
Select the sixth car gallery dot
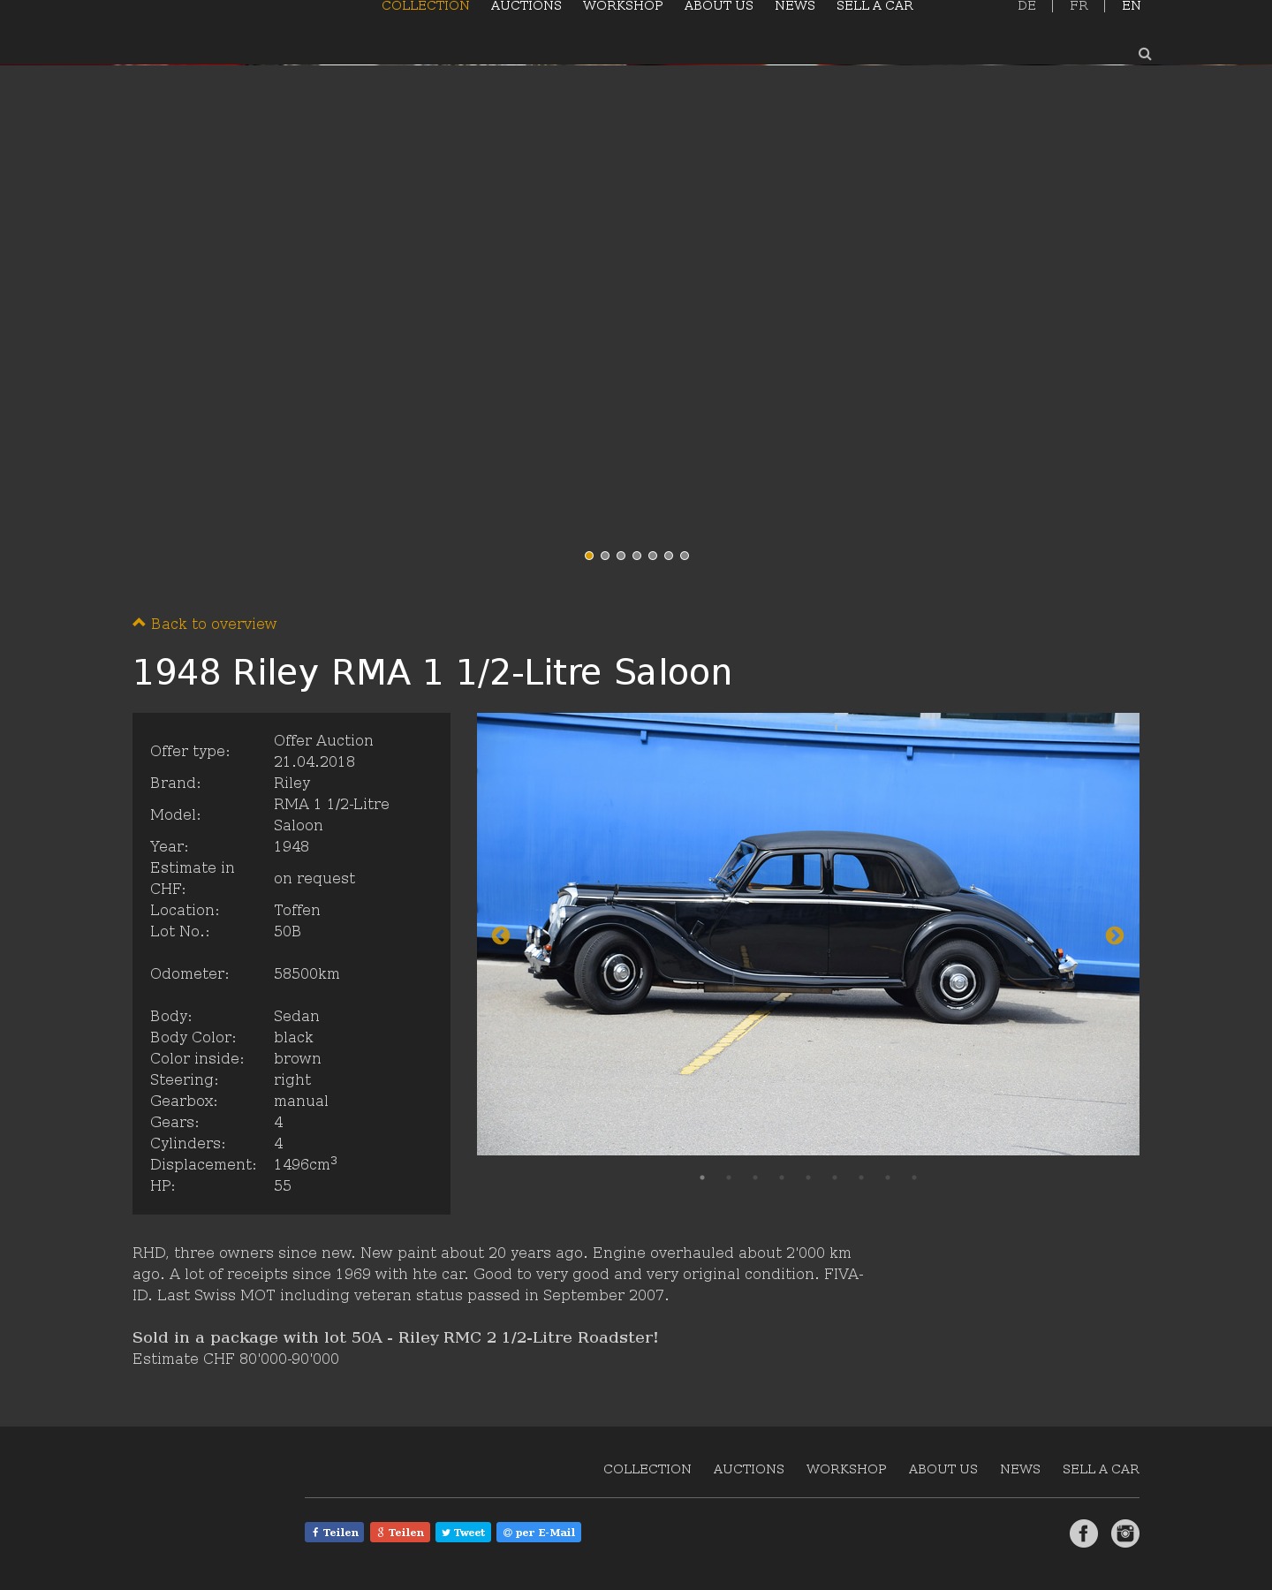(x=835, y=1177)
